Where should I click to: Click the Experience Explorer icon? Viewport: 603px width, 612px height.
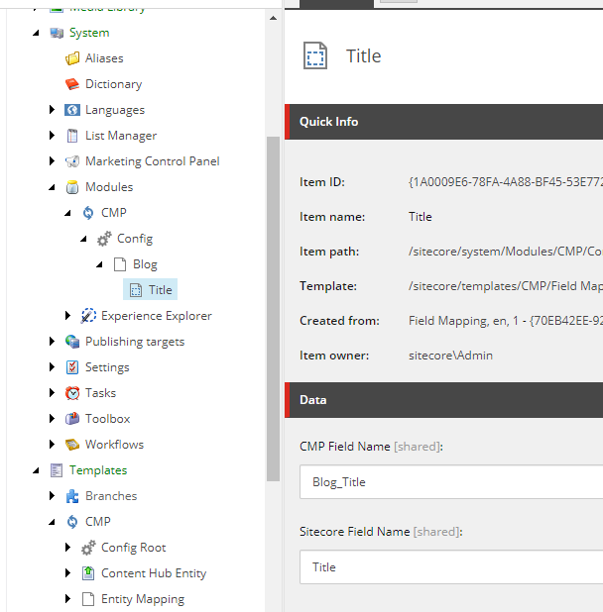pyautogui.click(x=88, y=316)
